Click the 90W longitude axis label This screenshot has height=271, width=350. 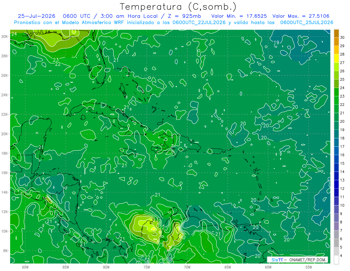pyautogui.click(x=25, y=267)
